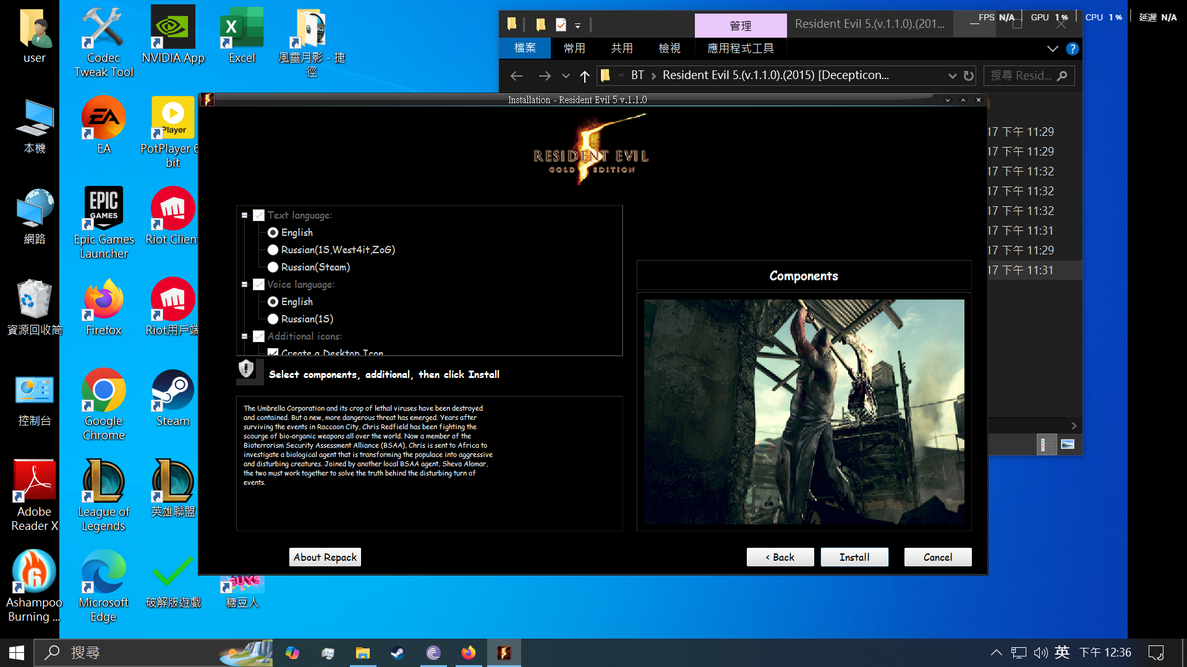
Task: Switch to the 檢視 View ribbon tab
Action: [670, 48]
